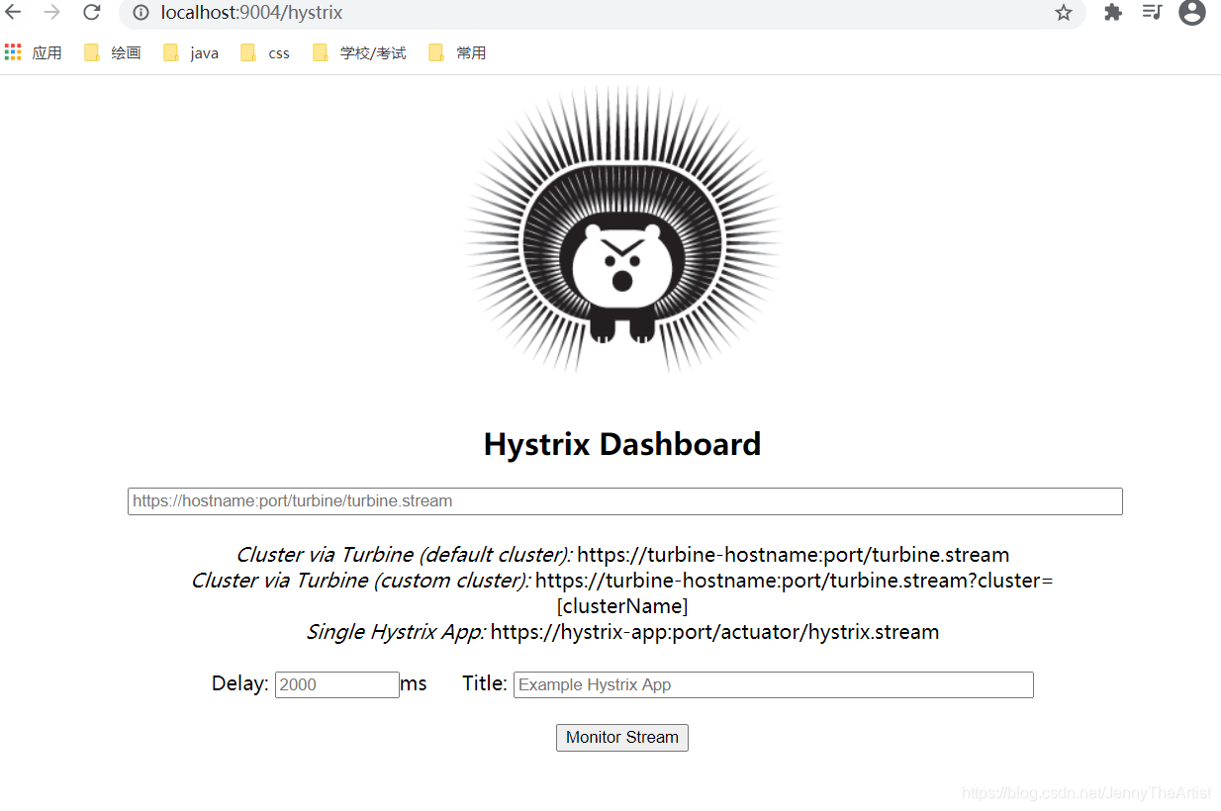Image resolution: width=1221 pixels, height=811 pixels.
Task: View site information icon in address bar
Action: point(141,13)
